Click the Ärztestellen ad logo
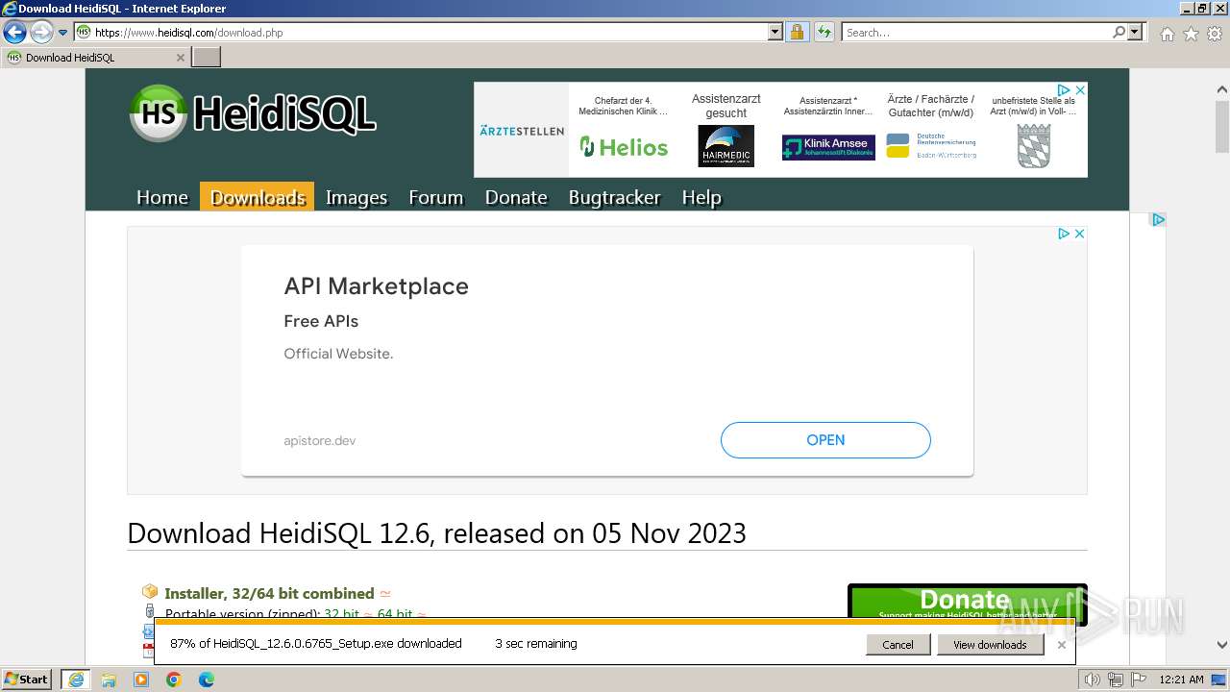 pos(522,130)
